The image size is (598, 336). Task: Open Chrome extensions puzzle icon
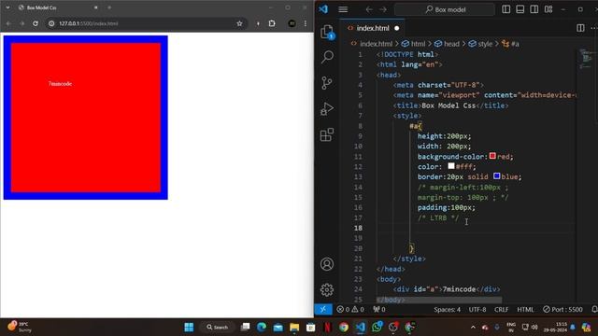pyautogui.click(x=272, y=23)
